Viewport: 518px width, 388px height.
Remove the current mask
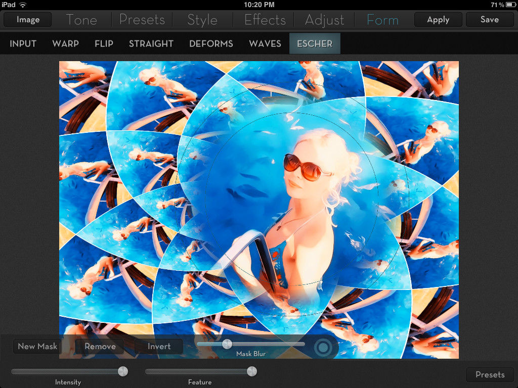pyautogui.click(x=100, y=347)
